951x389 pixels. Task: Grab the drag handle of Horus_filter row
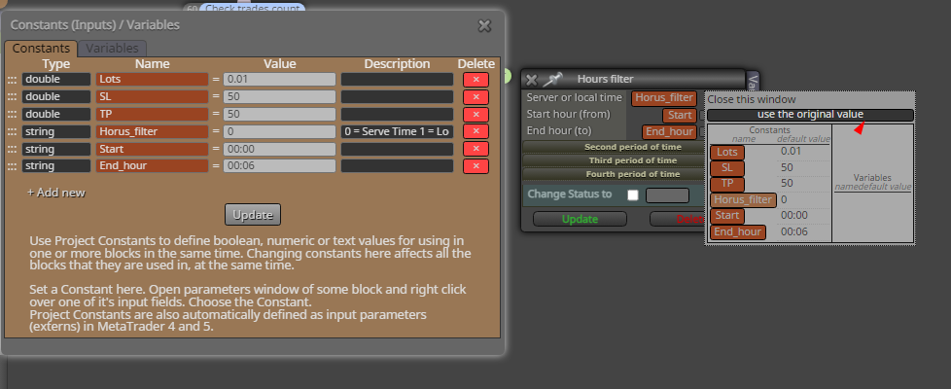click(x=12, y=131)
